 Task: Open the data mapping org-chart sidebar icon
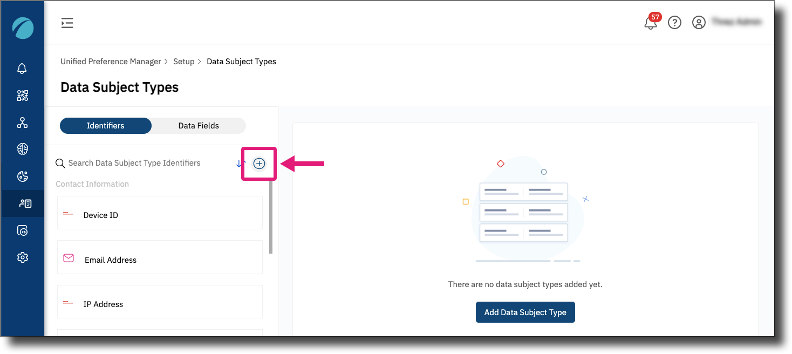point(22,122)
